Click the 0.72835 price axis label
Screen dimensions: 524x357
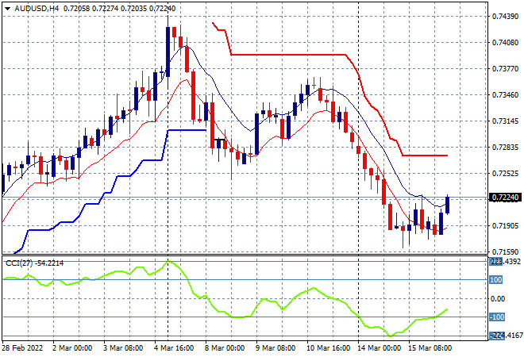(506, 148)
